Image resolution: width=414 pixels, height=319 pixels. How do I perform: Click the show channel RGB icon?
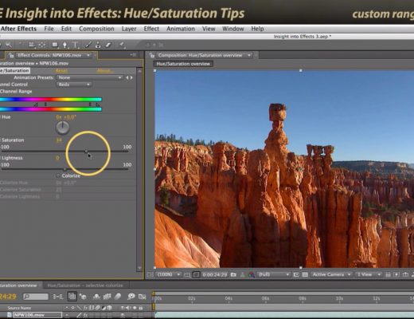[251, 274]
